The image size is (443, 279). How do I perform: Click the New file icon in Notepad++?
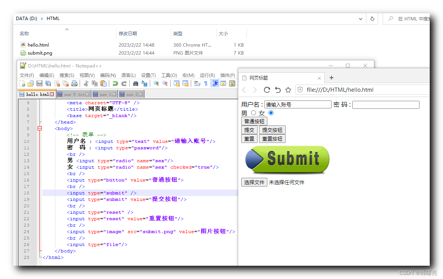22,83
